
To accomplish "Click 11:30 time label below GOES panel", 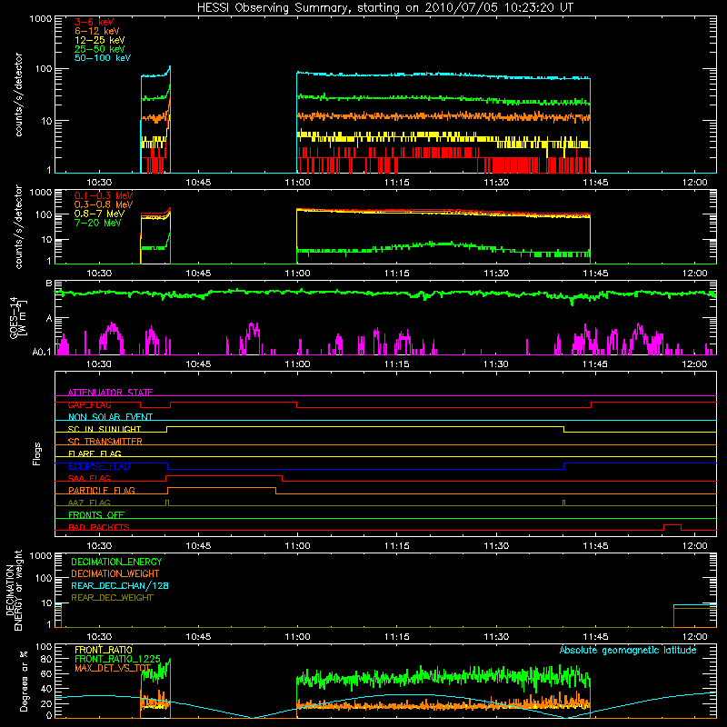I will [495, 364].
